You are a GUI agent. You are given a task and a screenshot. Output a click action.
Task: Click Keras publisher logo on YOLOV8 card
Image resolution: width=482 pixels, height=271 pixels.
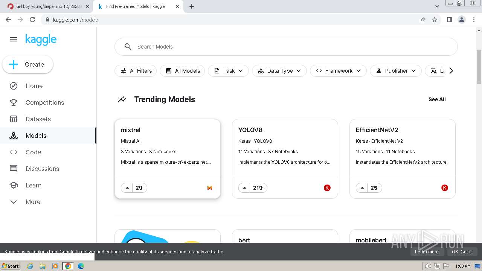327,188
